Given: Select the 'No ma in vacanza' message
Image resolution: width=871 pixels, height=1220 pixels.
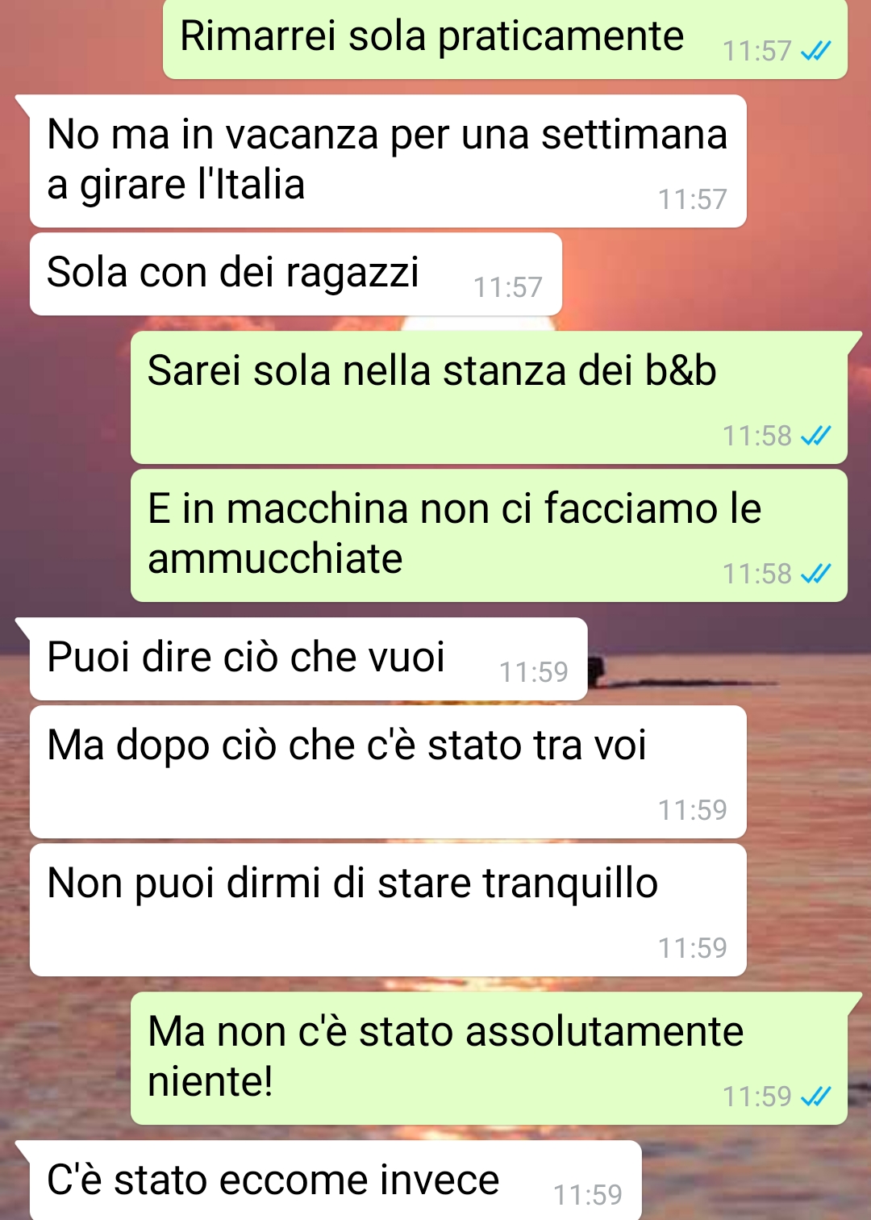Looking at the screenshot, I should [388, 161].
